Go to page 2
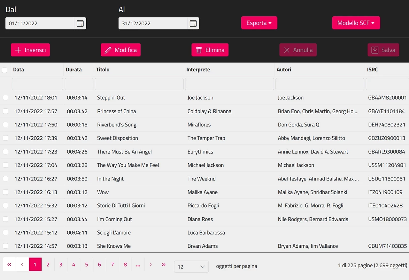This screenshot has width=409, height=280. coord(48,265)
